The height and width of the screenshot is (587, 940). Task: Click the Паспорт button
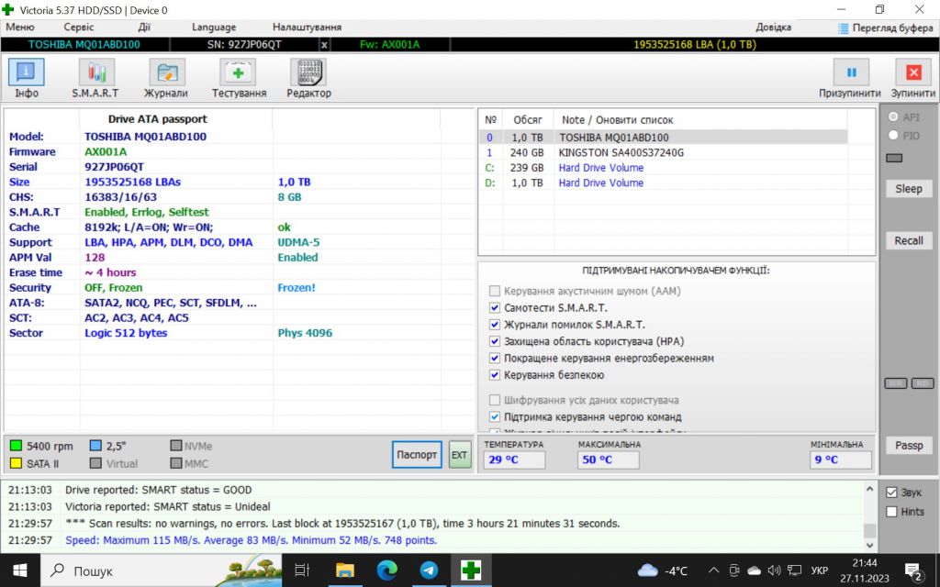[417, 455]
